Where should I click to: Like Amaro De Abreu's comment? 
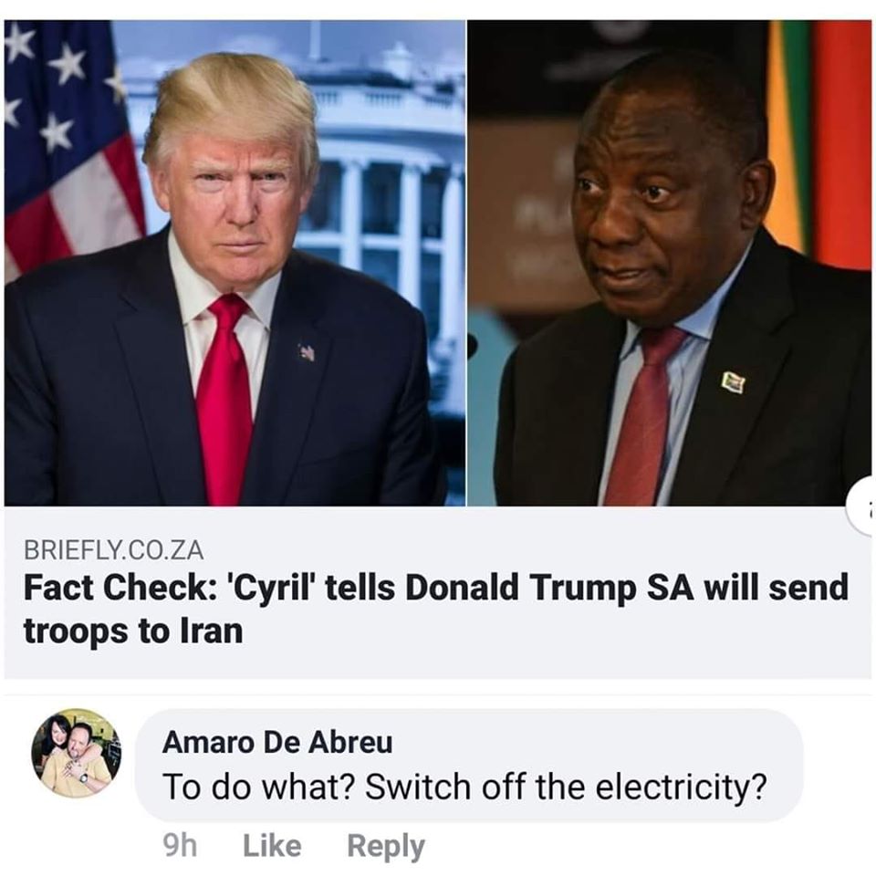point(272,845)
